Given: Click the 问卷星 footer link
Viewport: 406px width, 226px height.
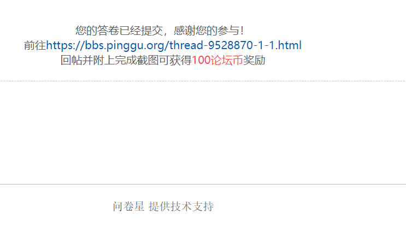Looking at the screenshot, I should [x=128, y=206].
